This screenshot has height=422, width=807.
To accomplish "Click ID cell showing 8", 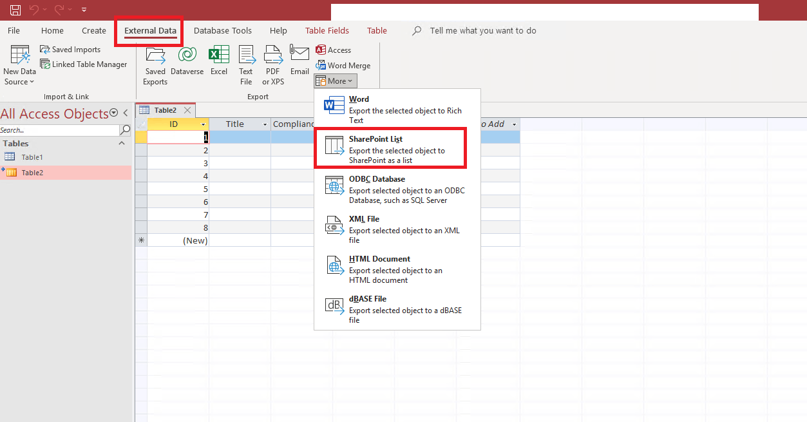I will pyautogui.click(x=178, y=227).
